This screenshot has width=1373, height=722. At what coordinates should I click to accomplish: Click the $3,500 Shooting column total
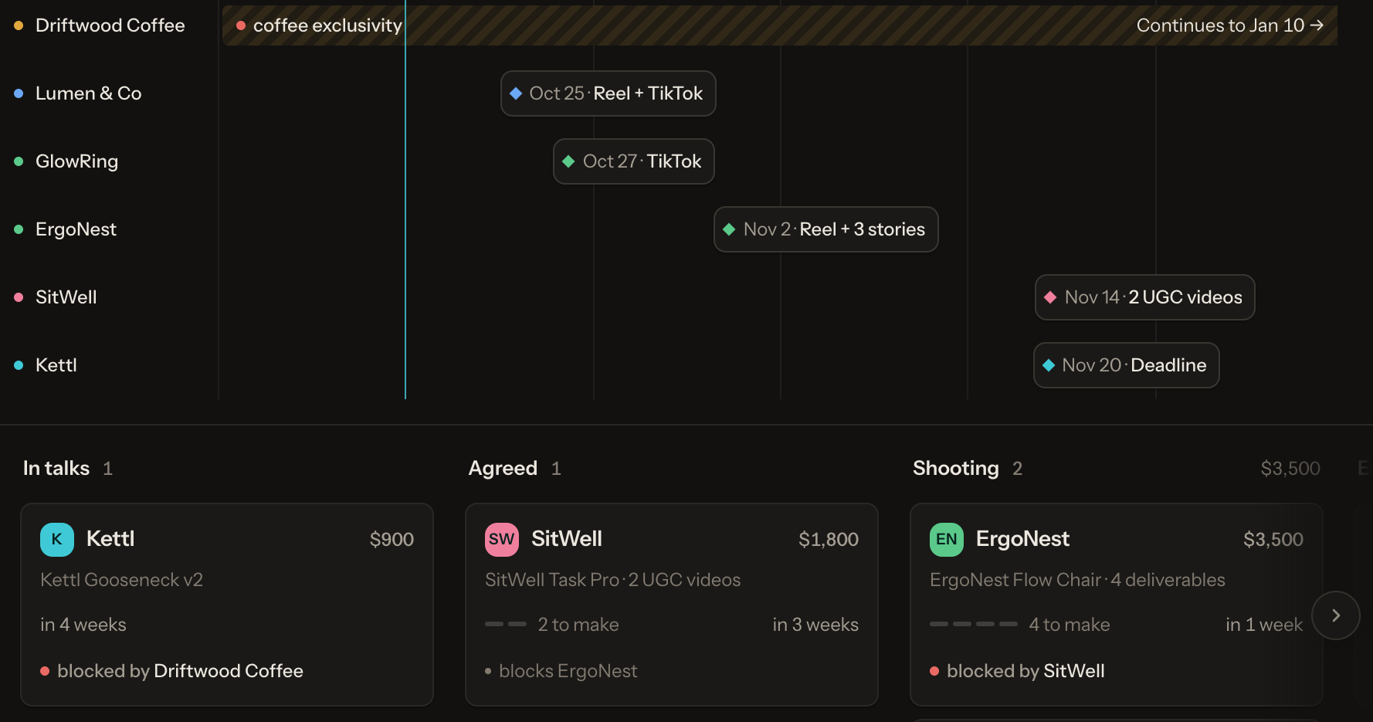[x=1290, y=468]
